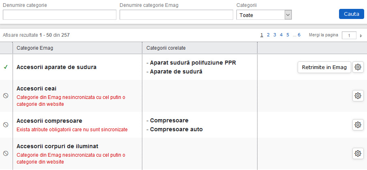The image size is (367, 170).
Task: Open settings gear for Accesorii aparate de sudura
Action: [358, 67]
